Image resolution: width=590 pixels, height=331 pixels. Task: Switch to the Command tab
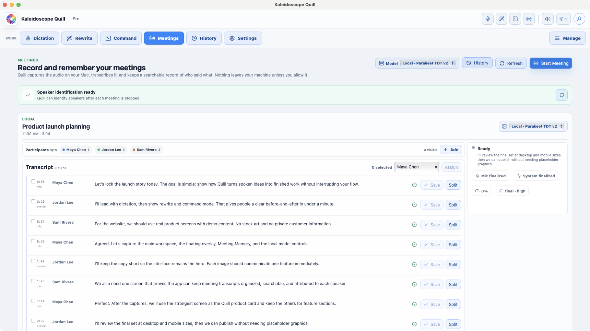121,38
